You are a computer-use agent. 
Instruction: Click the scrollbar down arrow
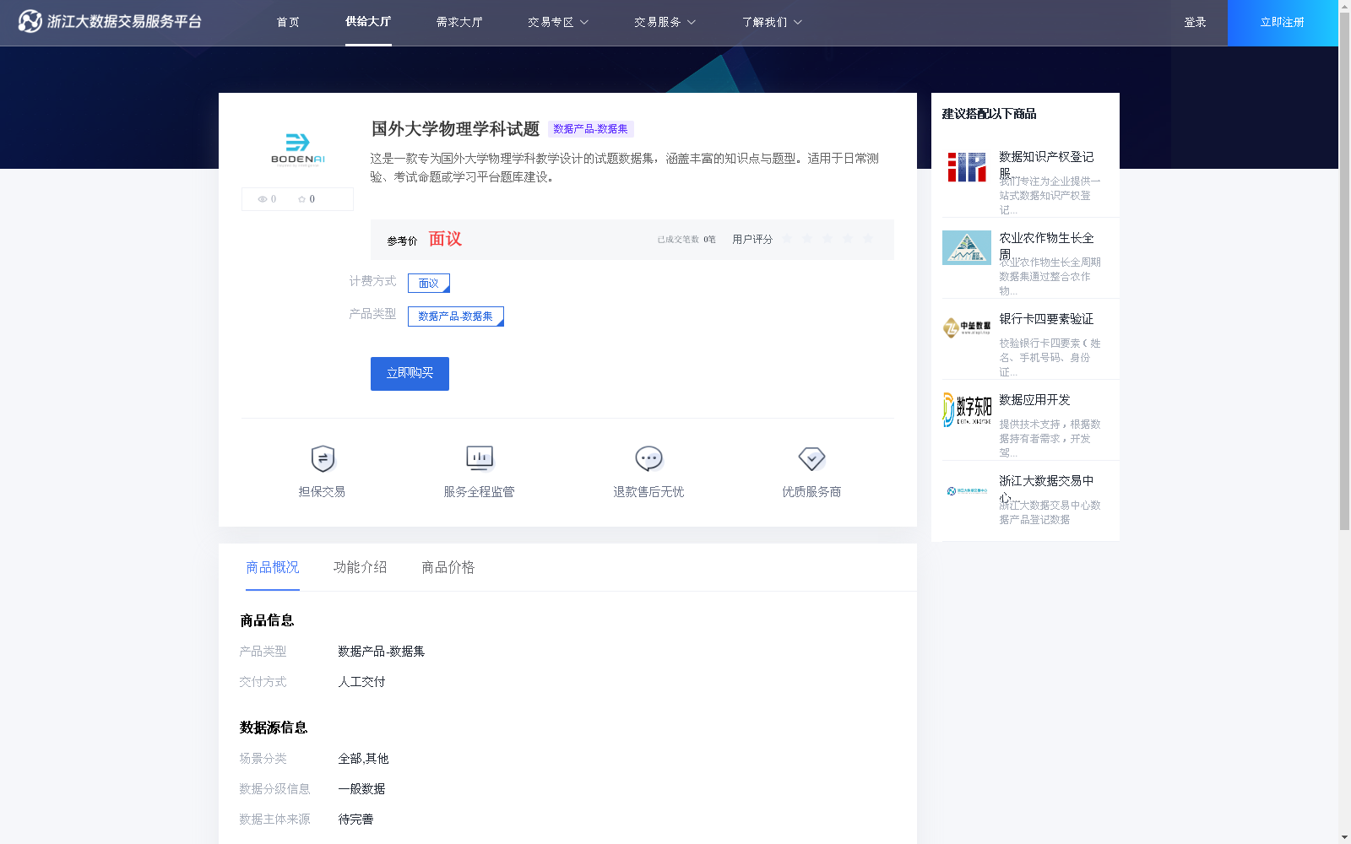[1344, 838]
